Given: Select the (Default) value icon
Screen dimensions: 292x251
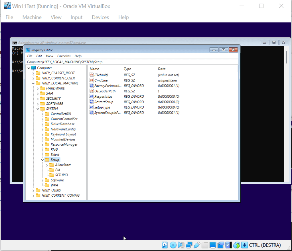Looking at the screenshot, I should pos(92,75).
